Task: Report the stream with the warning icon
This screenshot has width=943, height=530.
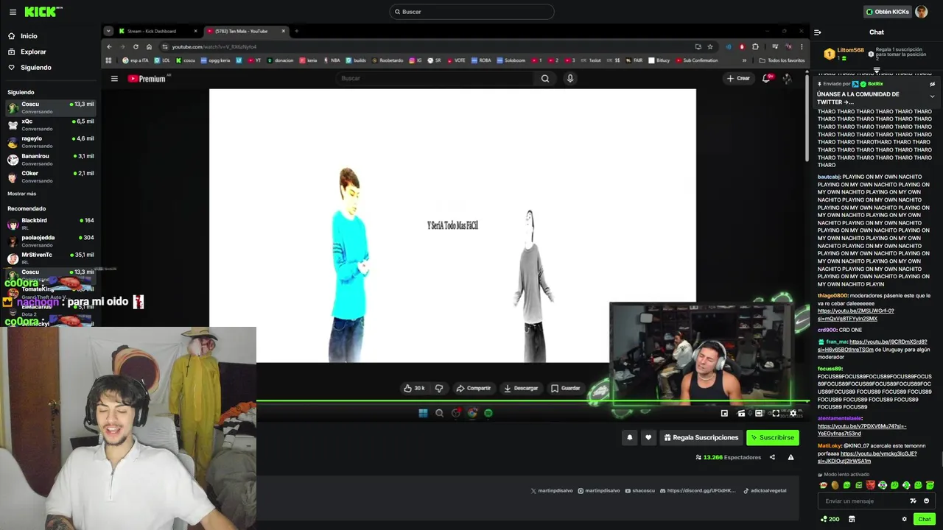Action: tap(790, 457)
